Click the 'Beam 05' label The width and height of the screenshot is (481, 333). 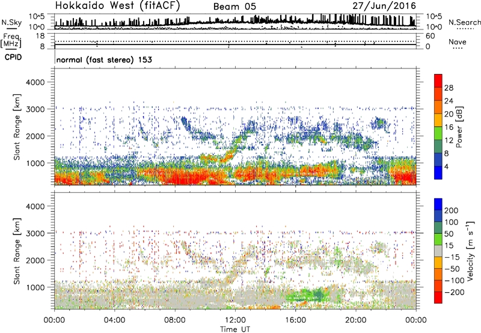tap(234, 7)
